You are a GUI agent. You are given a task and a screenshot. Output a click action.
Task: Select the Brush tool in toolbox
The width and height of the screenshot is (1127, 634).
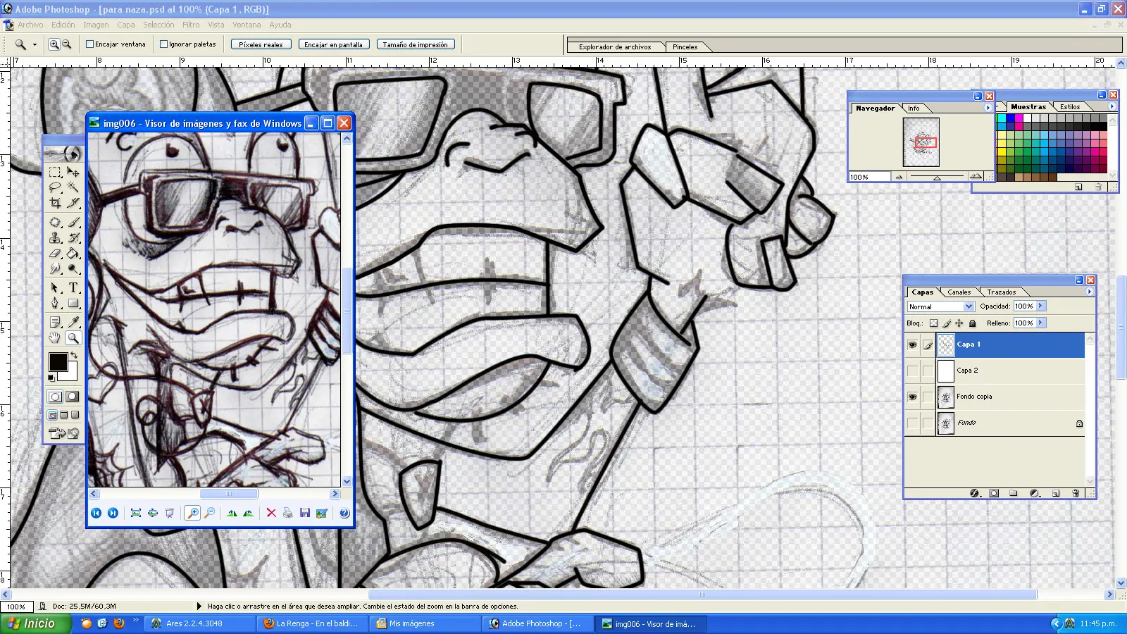[73, 222]
